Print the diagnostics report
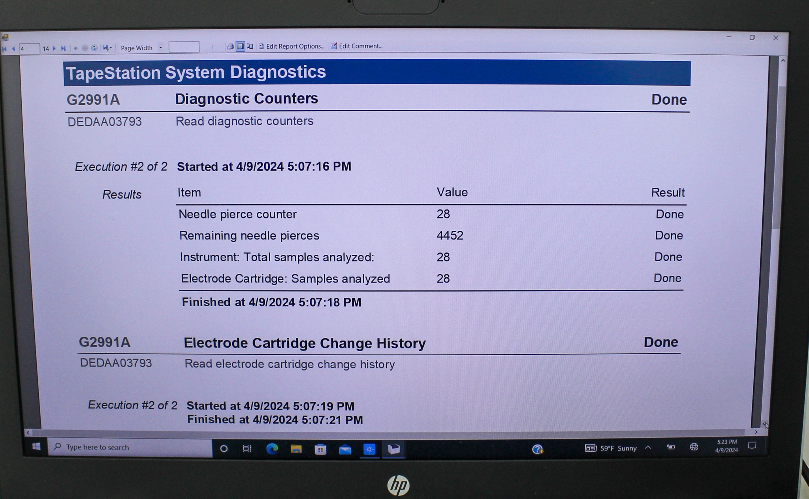This screenshot has height=499, width=809. (231, 46)
